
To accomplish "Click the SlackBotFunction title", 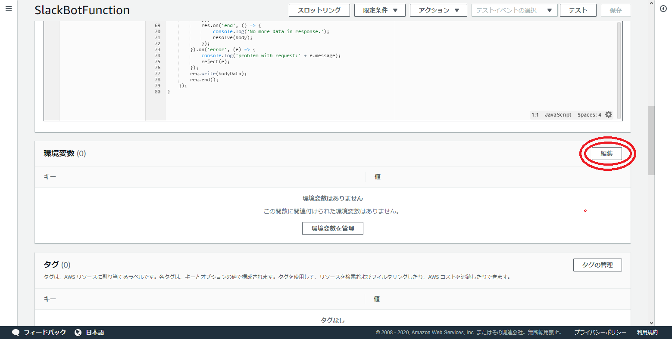I will pyautogui.click(x=82, y=10).
